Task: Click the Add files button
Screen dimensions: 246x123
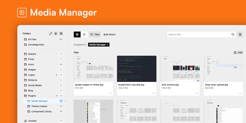Action: click(x=238, y=52)
